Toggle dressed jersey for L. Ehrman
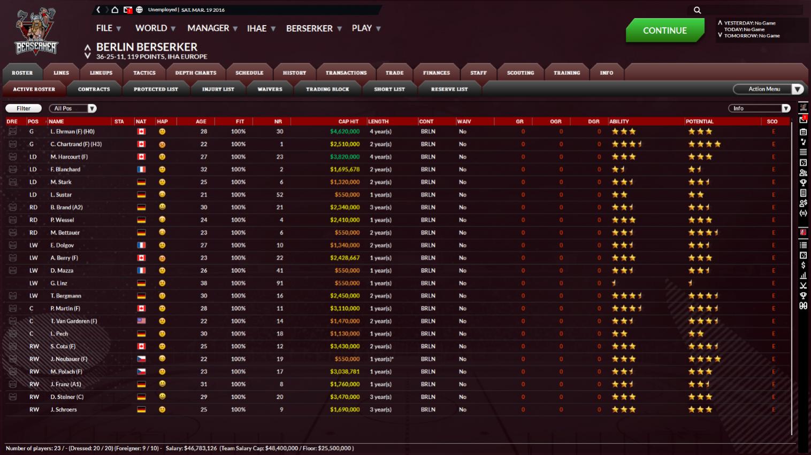This screenshot has height=455, width=811. point(13,131)
